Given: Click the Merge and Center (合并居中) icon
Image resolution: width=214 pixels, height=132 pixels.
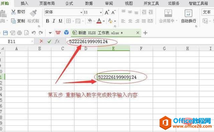Looking at the screenshot, I should click(168, 13).
